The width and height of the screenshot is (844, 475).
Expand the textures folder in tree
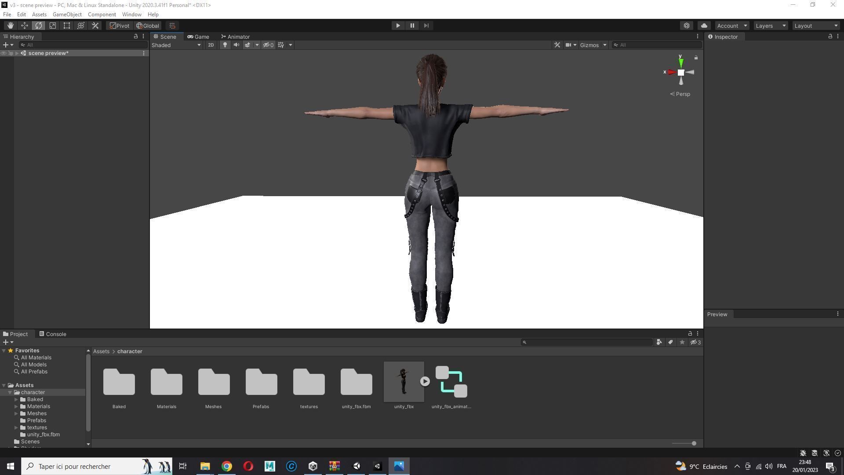point(16,427)
